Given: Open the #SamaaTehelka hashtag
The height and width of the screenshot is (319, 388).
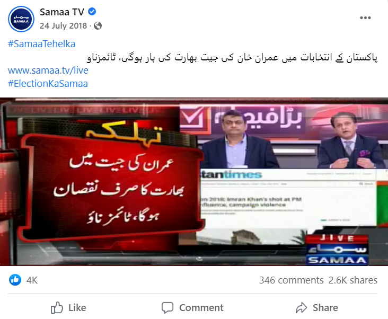Looking at the screenshot, I should point(41,44).
